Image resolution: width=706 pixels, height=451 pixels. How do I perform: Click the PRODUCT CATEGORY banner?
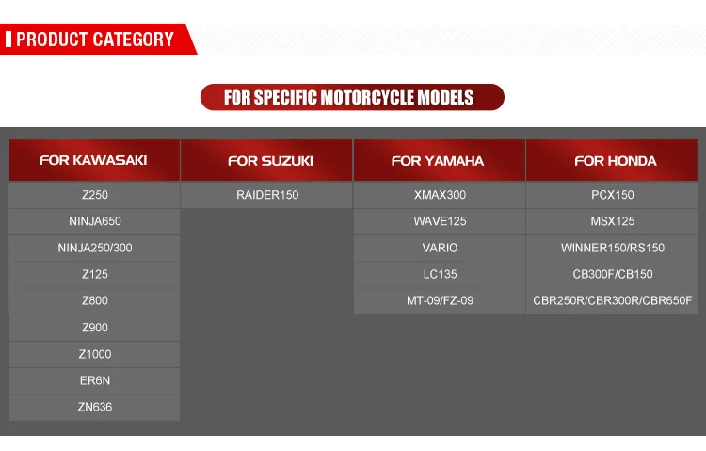[94, 40]
